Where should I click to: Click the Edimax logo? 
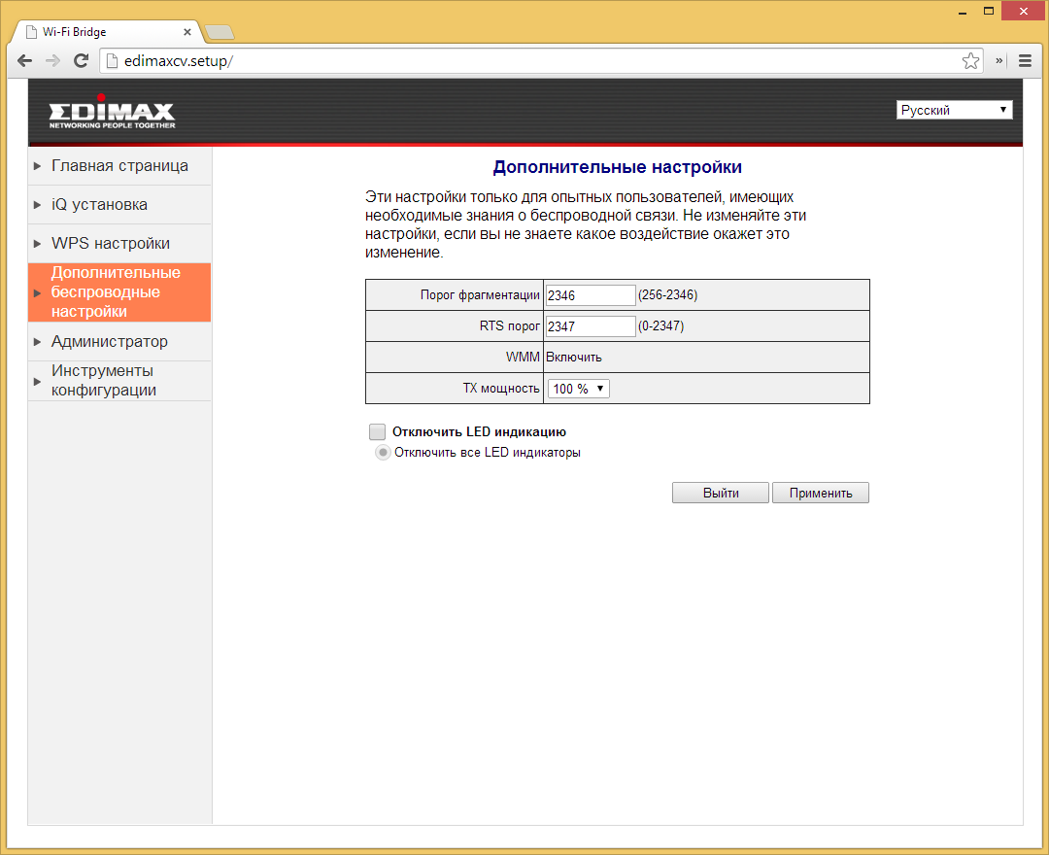(112, 112)
